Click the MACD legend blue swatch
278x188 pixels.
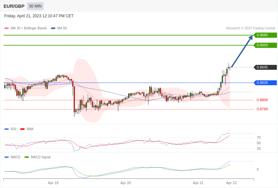[7, 157]
